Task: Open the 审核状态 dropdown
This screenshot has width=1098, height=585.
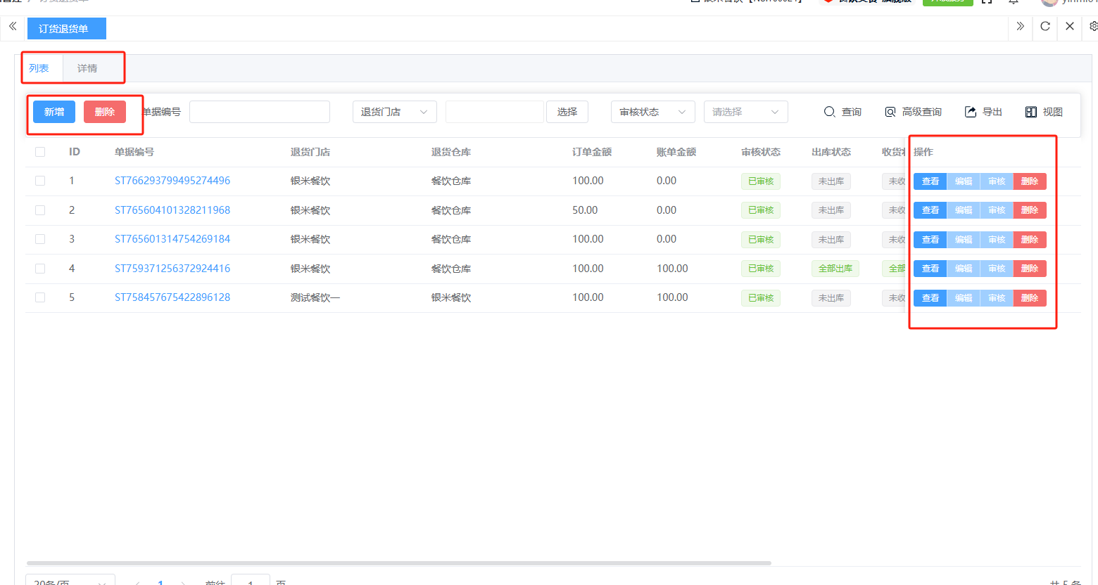Action: 652,112
